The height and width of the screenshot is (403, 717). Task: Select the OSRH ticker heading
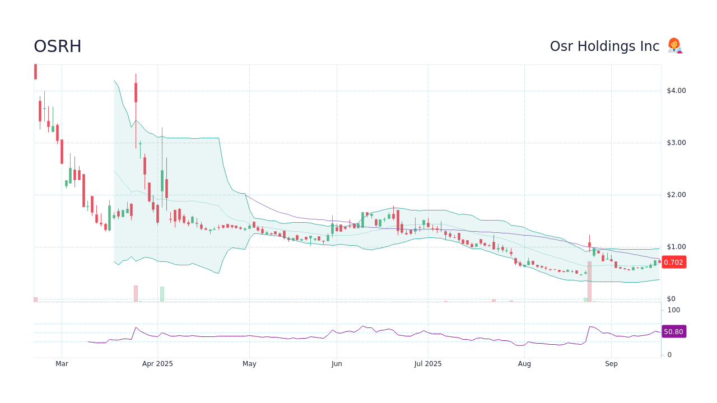(58, 46)
